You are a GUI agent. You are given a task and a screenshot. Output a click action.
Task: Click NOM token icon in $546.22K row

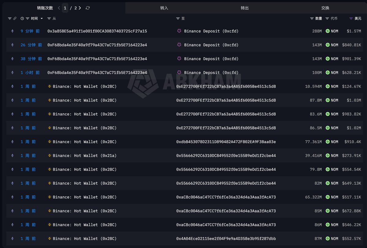point(328,225)
